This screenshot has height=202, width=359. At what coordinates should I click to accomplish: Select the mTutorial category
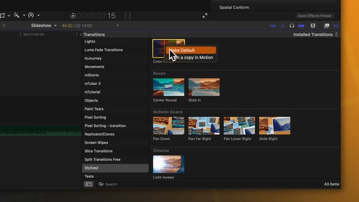92,92
